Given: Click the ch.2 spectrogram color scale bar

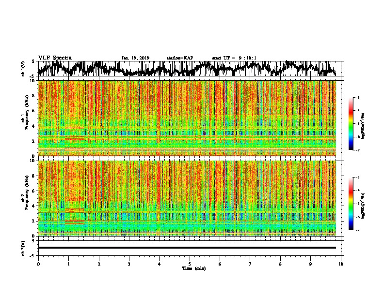Looking at the screenshot, I should point(351,204).
